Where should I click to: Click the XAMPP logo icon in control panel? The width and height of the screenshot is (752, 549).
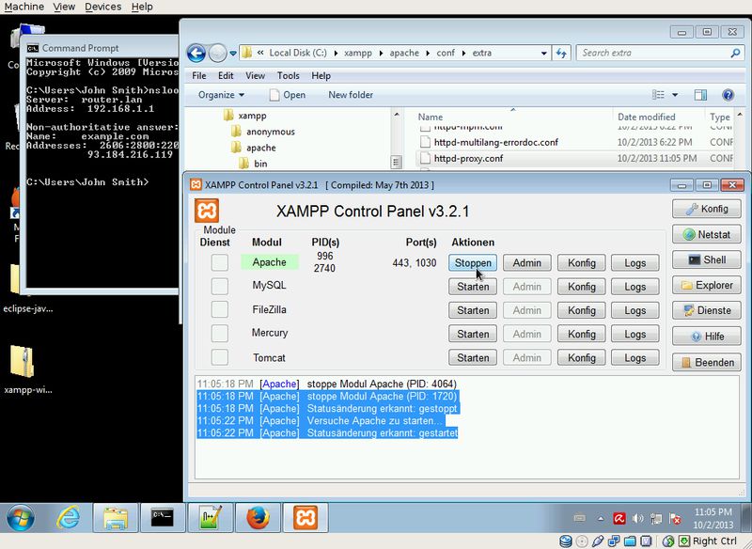(x=206, y=211)
